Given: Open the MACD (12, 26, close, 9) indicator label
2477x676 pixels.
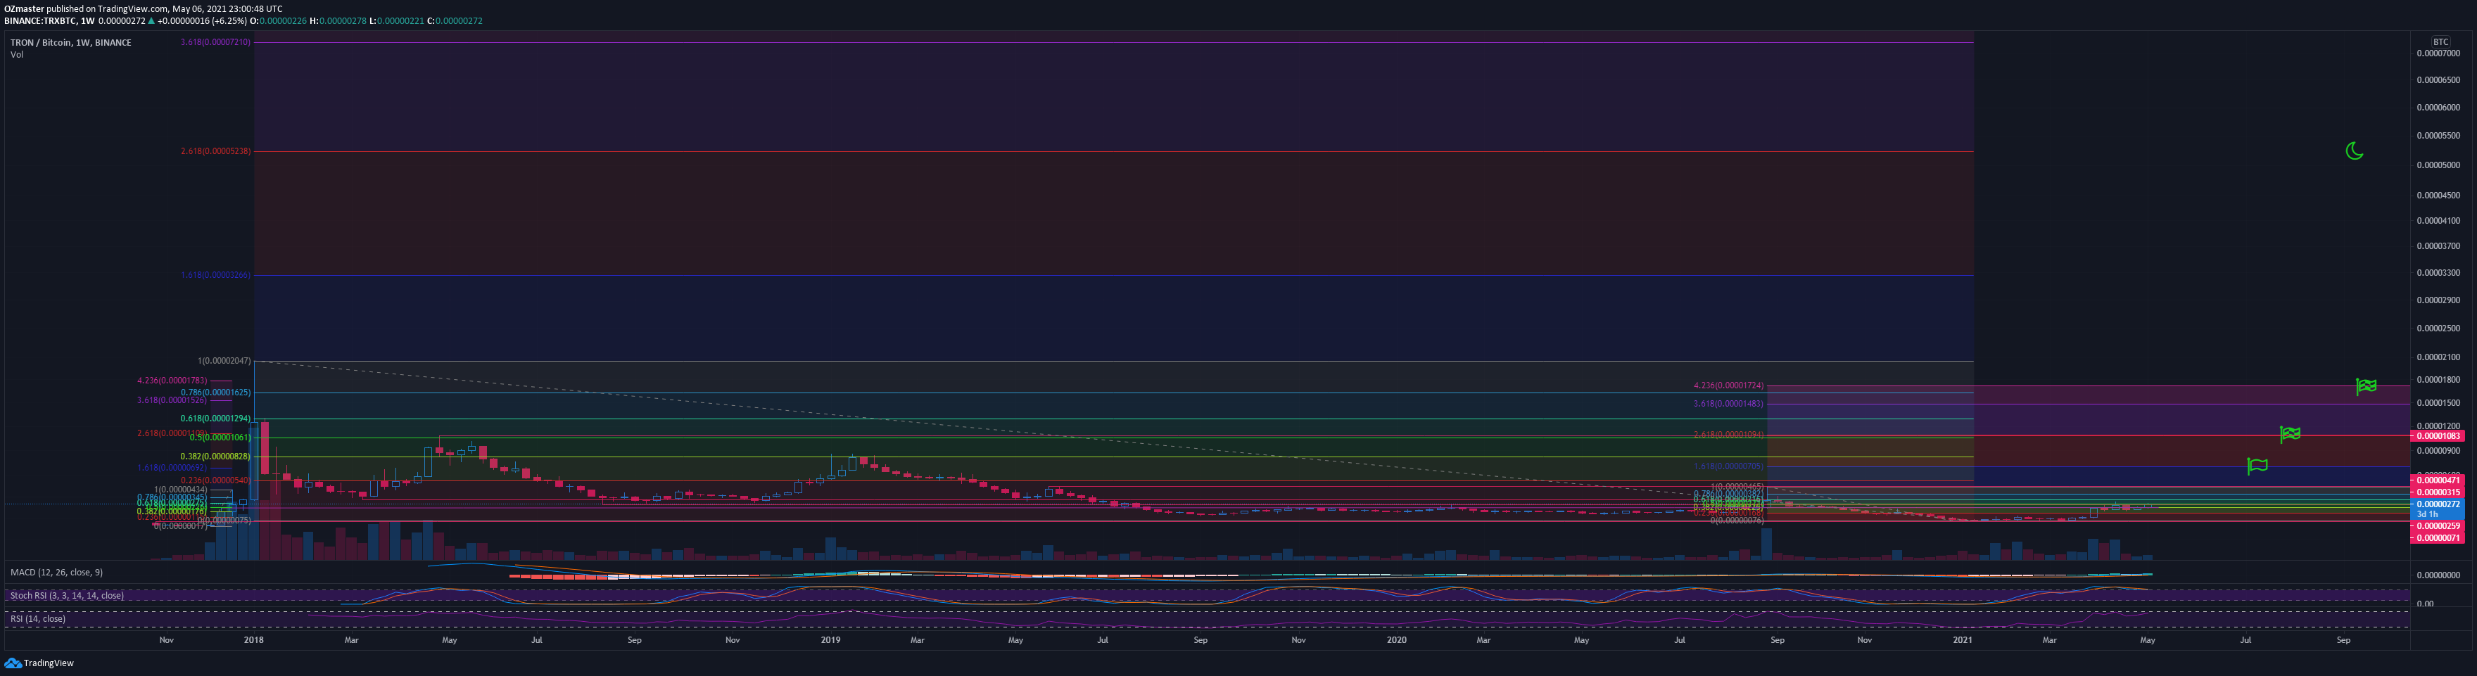Looking at the screenshot, I should coord(57,572).
